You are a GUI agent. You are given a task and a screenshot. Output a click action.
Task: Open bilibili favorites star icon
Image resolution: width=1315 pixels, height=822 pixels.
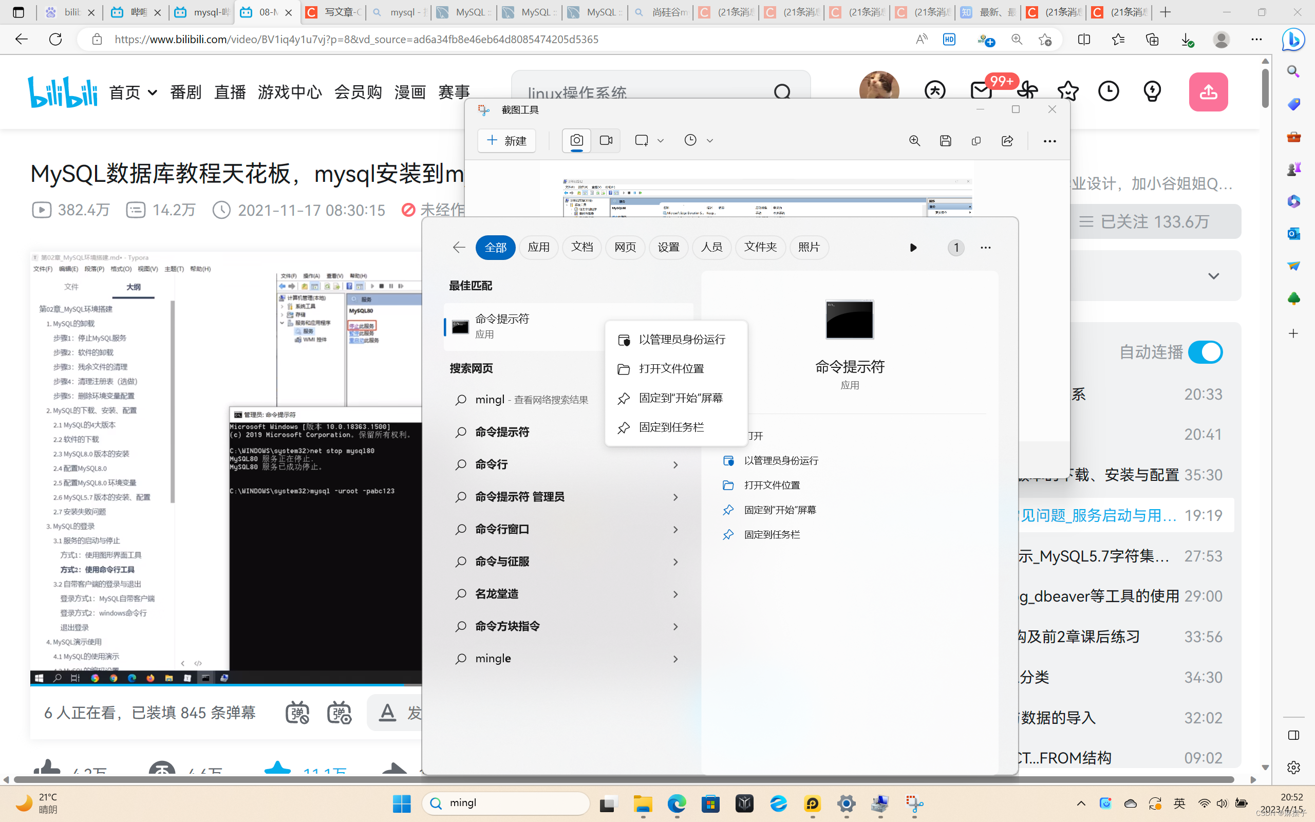(1068, 91)
